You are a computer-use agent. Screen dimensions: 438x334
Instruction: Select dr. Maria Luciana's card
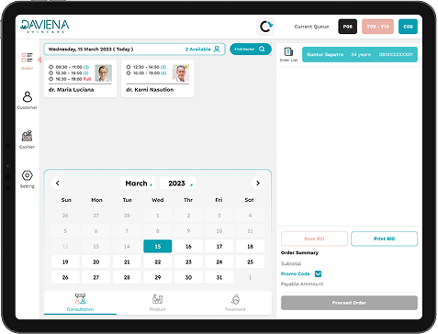80,79
